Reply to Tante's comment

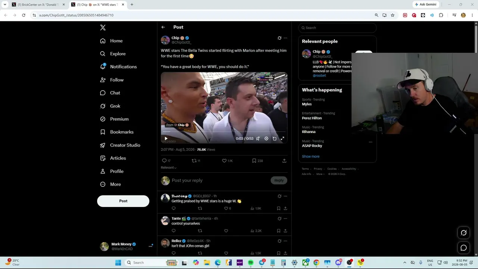tap(174, 231)
